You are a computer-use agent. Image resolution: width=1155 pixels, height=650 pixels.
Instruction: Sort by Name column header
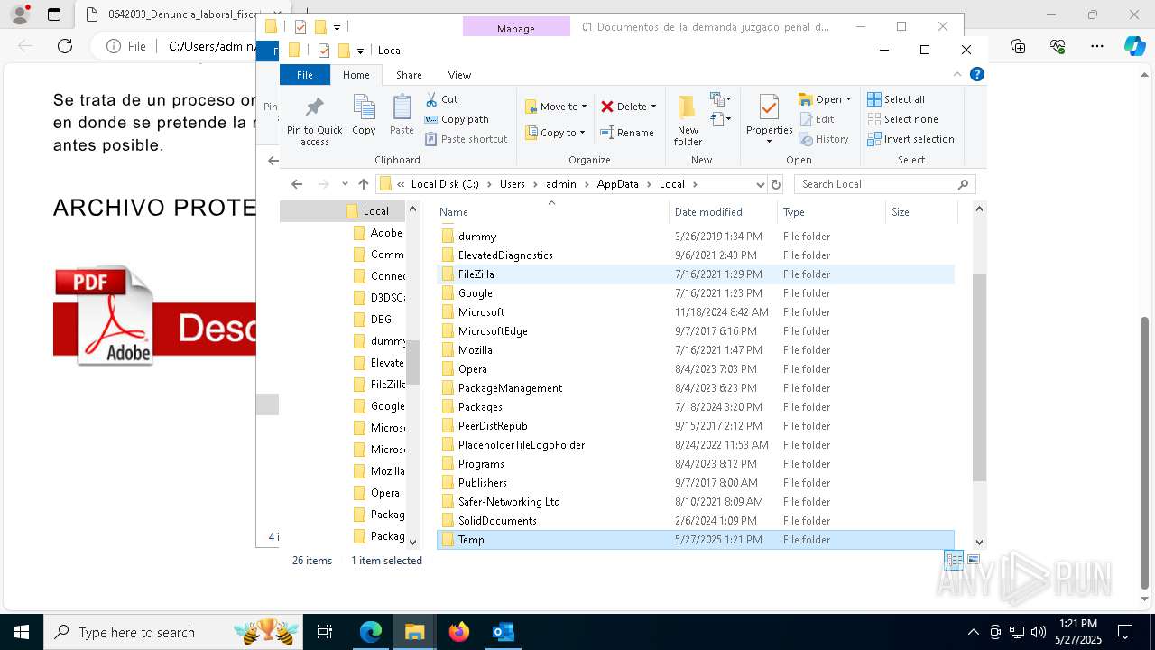click(552, 212)
